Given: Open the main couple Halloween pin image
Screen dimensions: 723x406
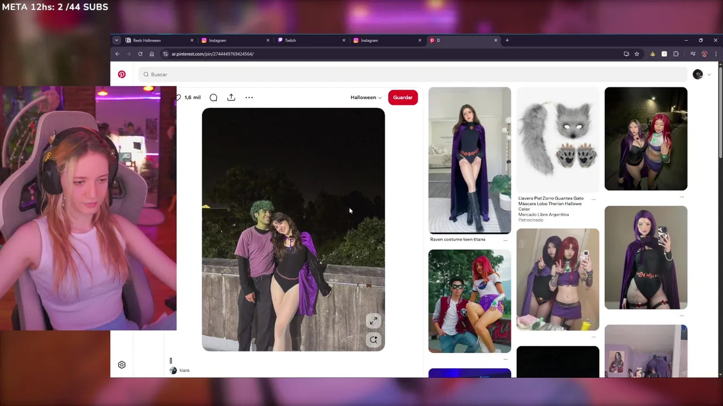Looking at the screenshot, I should click(293, 230).
